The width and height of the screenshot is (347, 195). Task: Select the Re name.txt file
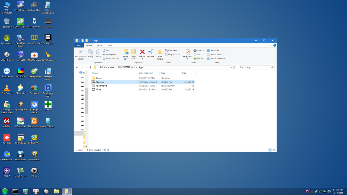(x=143, y=86)
